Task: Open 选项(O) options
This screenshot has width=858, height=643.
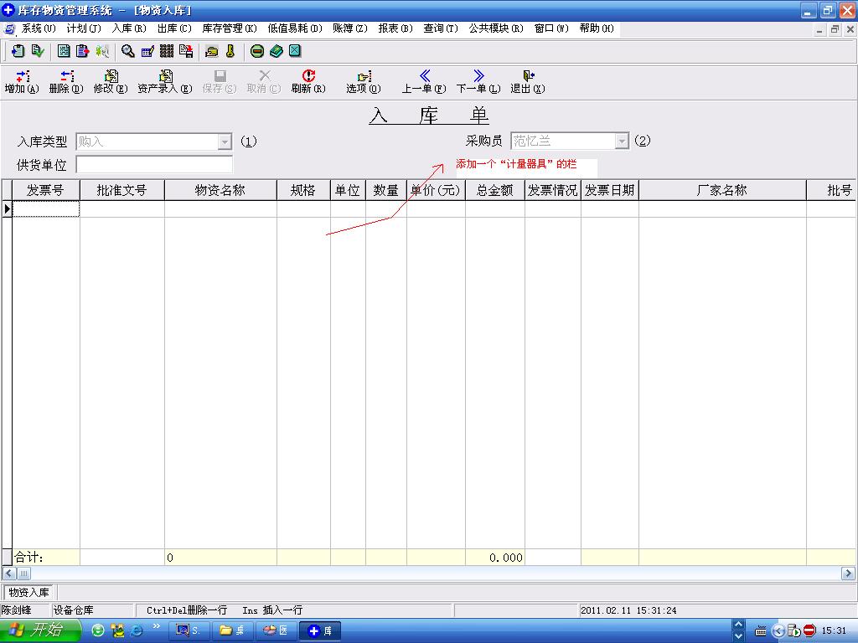Action: click(x=364, y=81)
